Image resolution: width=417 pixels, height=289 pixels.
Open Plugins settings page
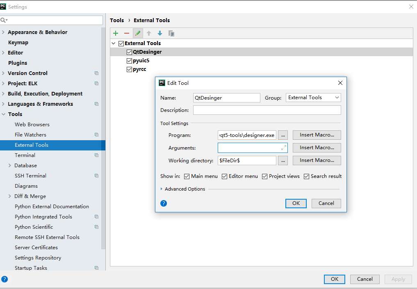coord(18,63)
